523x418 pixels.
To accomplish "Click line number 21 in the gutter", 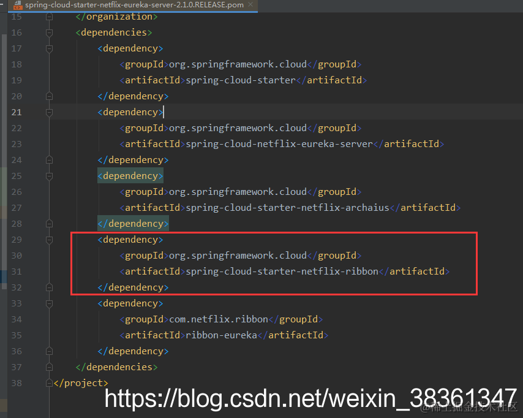I will pyautogui.click(x=17, y=112).
